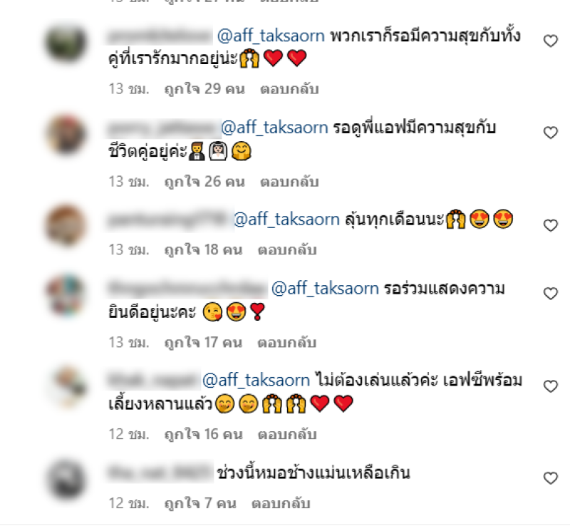The image size is (570, 526).
Task: View the ถูกใจ 7 คน likes list
Action: point(200,504)
